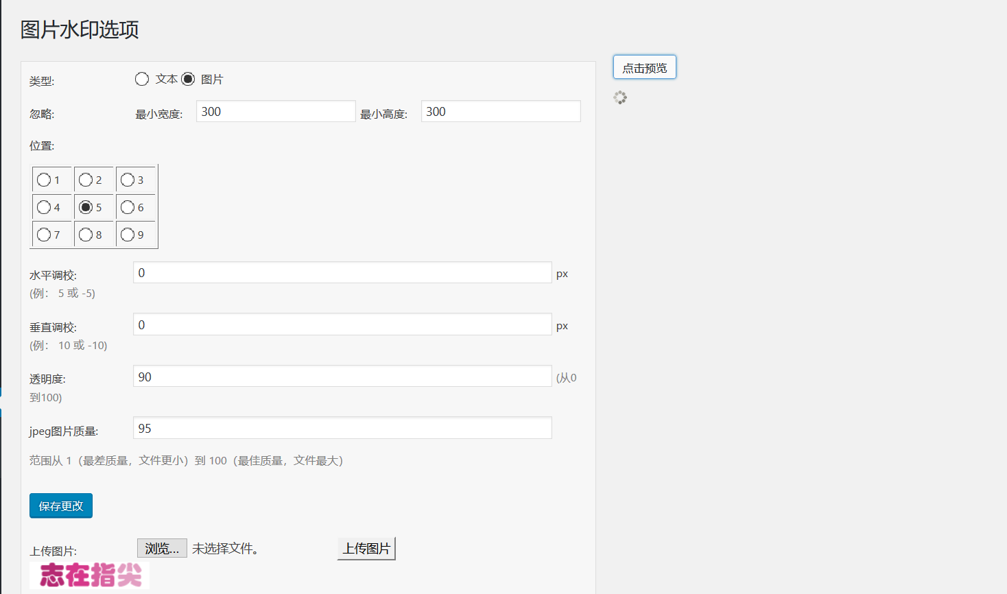Click the 忽略: label
The width and height of the screenshot is (1007, 594).
42,114
